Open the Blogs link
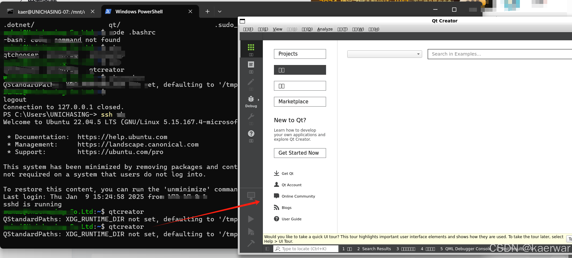Image resolution: width=572 pixels, height=258 pixels. click(x=287, y=208)
